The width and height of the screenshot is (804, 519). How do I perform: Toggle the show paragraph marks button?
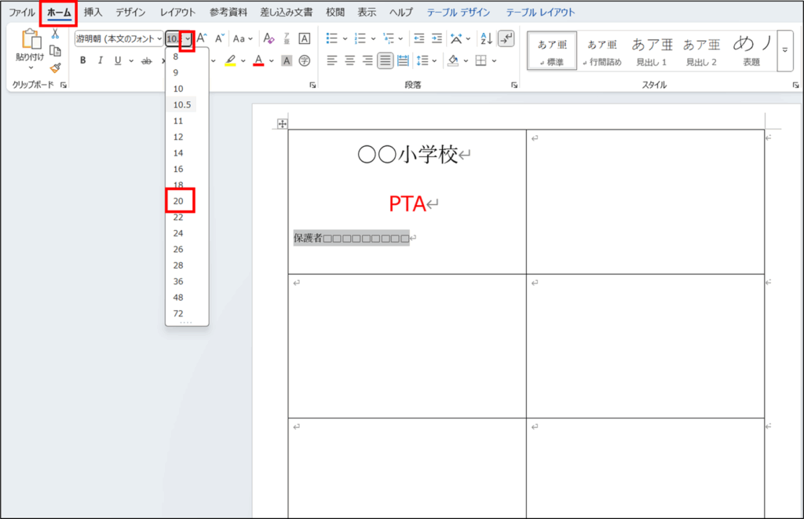pos(506,38)
